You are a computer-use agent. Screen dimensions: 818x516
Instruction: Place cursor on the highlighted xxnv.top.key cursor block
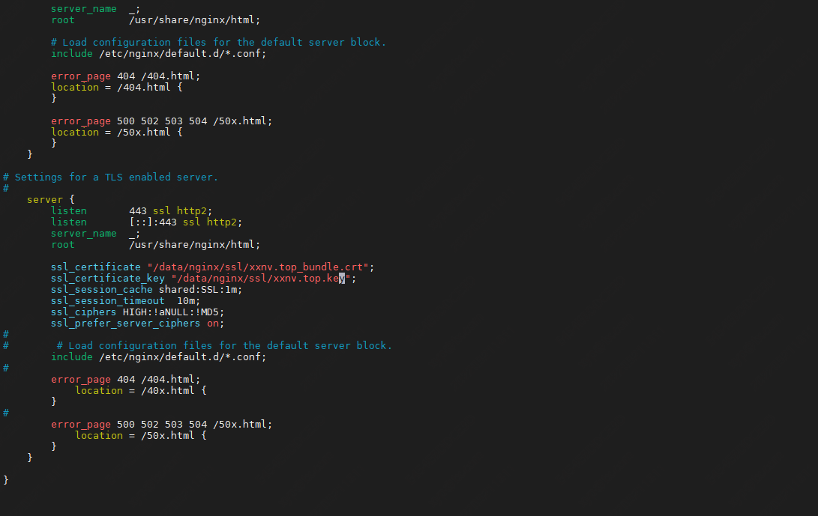pos(342,279)
